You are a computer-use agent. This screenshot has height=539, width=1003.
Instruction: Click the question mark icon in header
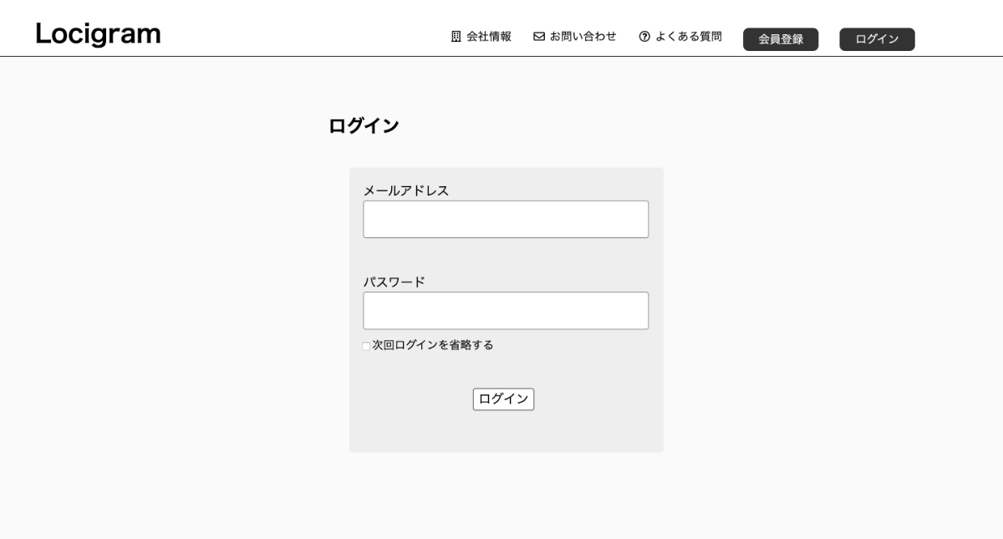(644, 37)
